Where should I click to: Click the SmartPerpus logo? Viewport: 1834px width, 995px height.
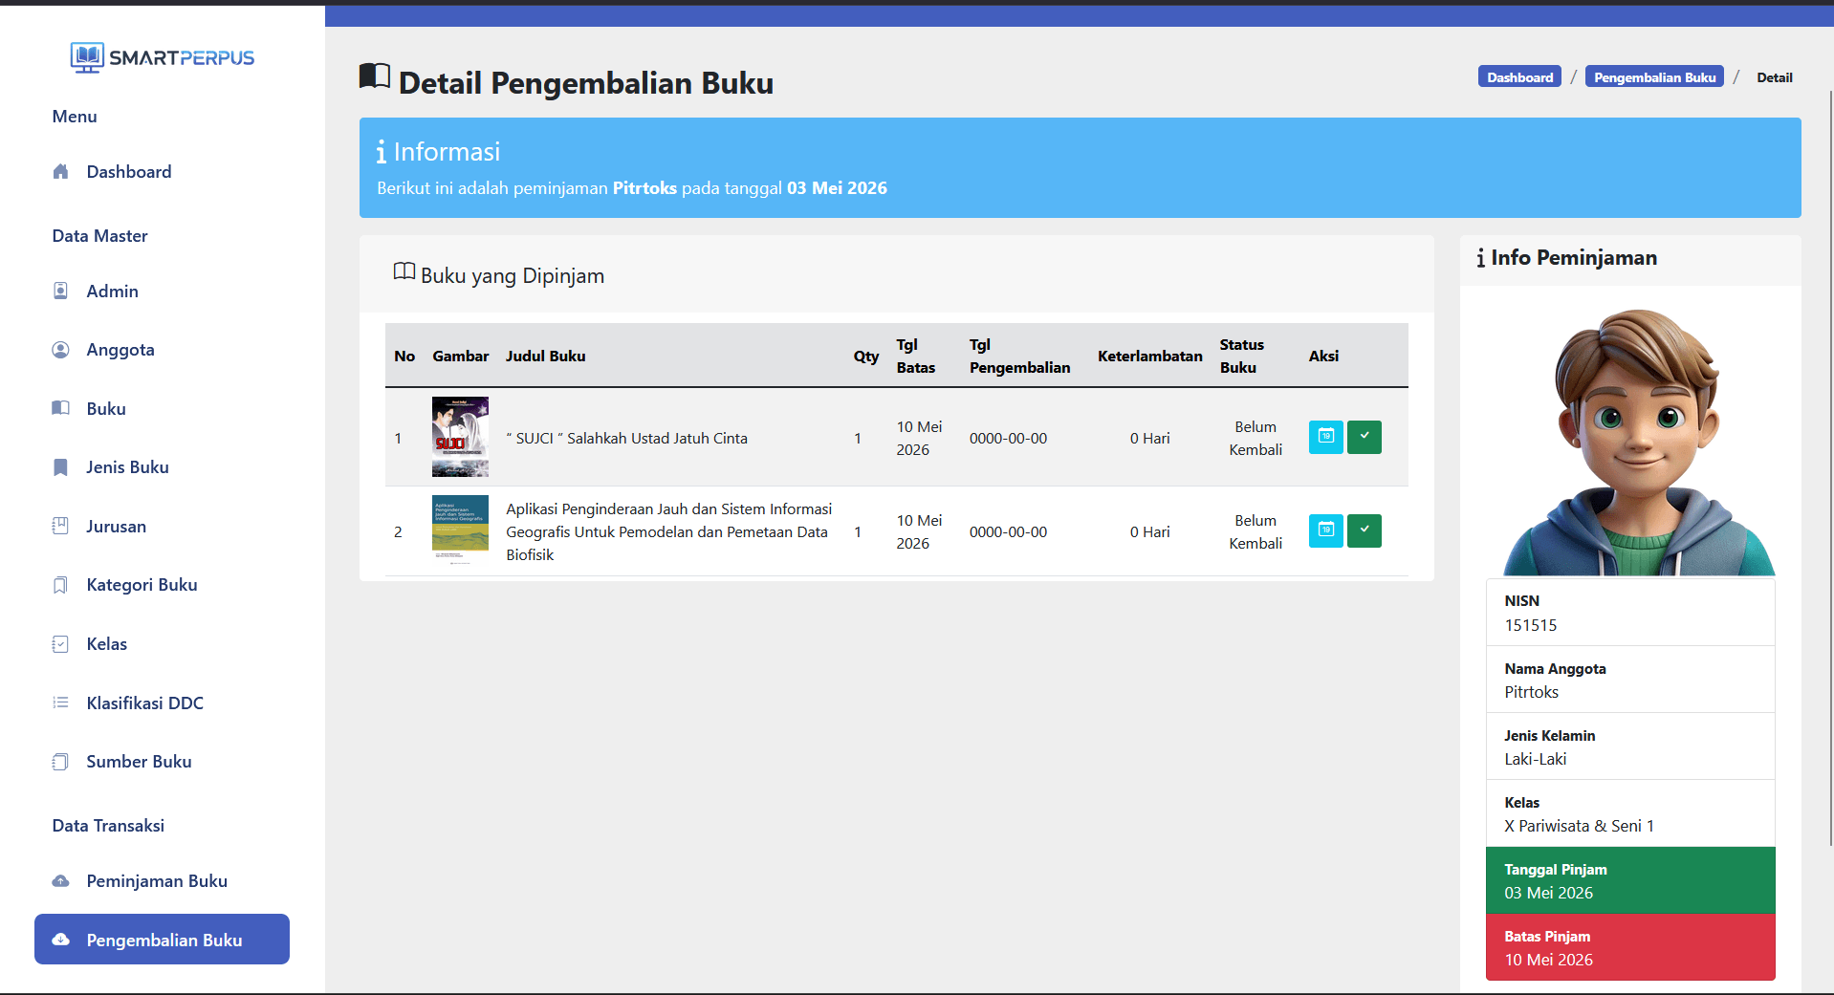pyautogui.click(x=163, y=57)
